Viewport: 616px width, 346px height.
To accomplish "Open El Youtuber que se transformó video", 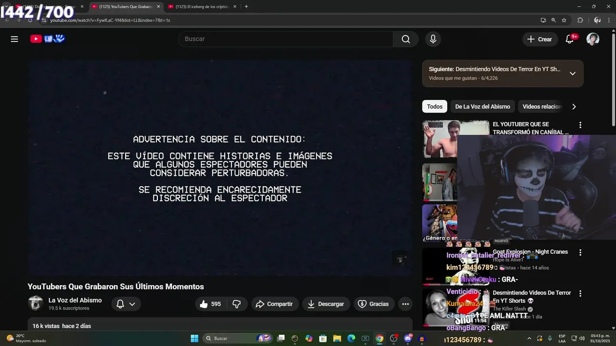I will 531,128.
